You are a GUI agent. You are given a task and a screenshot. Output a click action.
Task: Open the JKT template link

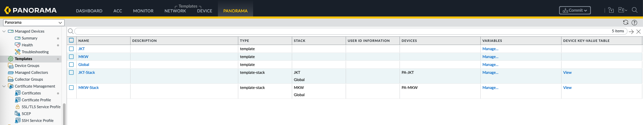(x=81, y=49)
